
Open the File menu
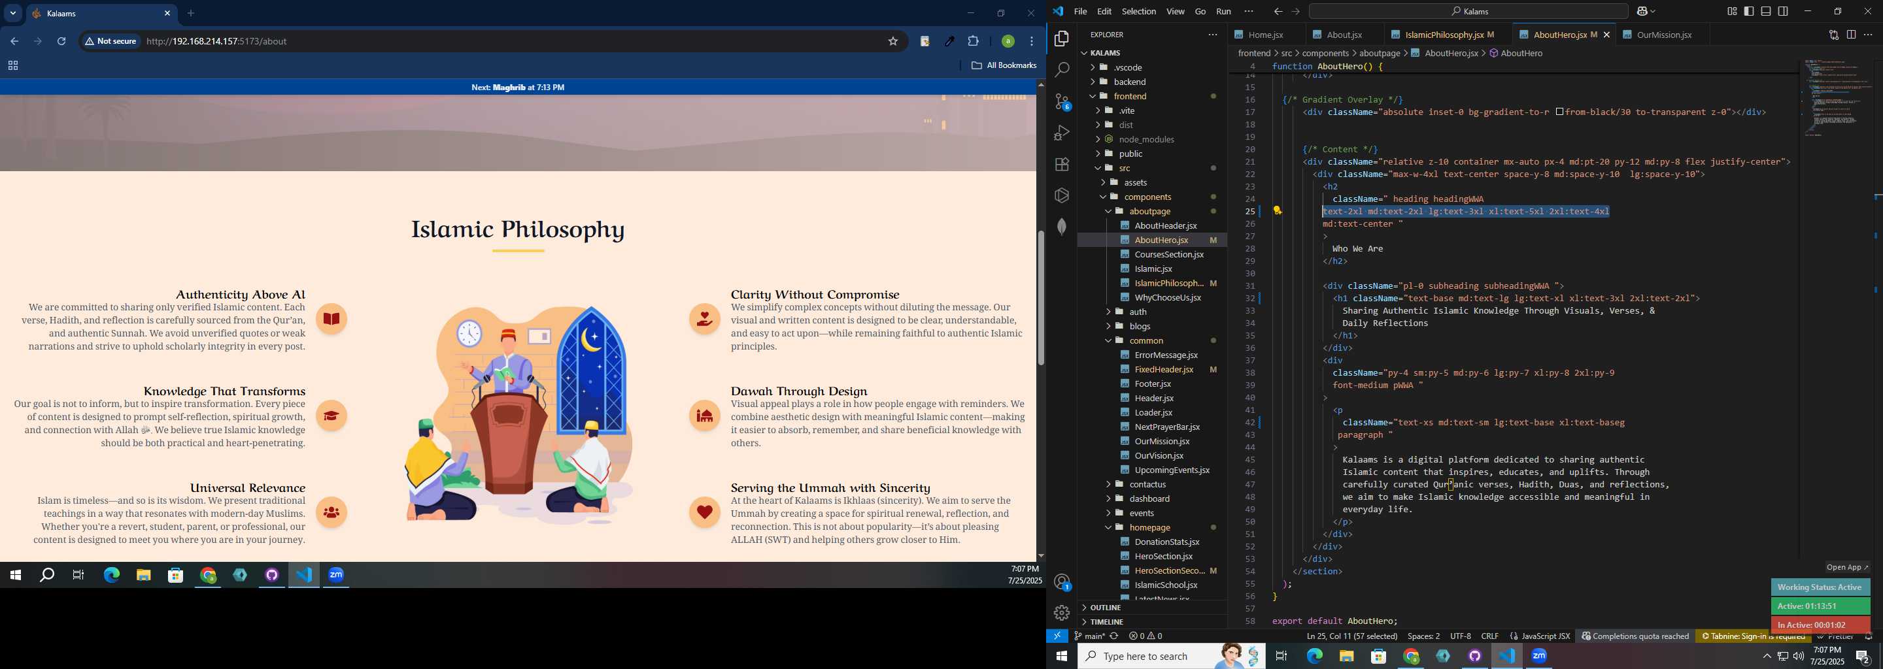point(1080,12)
